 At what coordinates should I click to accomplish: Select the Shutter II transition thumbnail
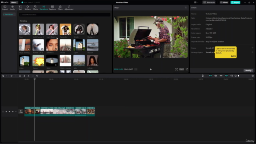point(92,29)
